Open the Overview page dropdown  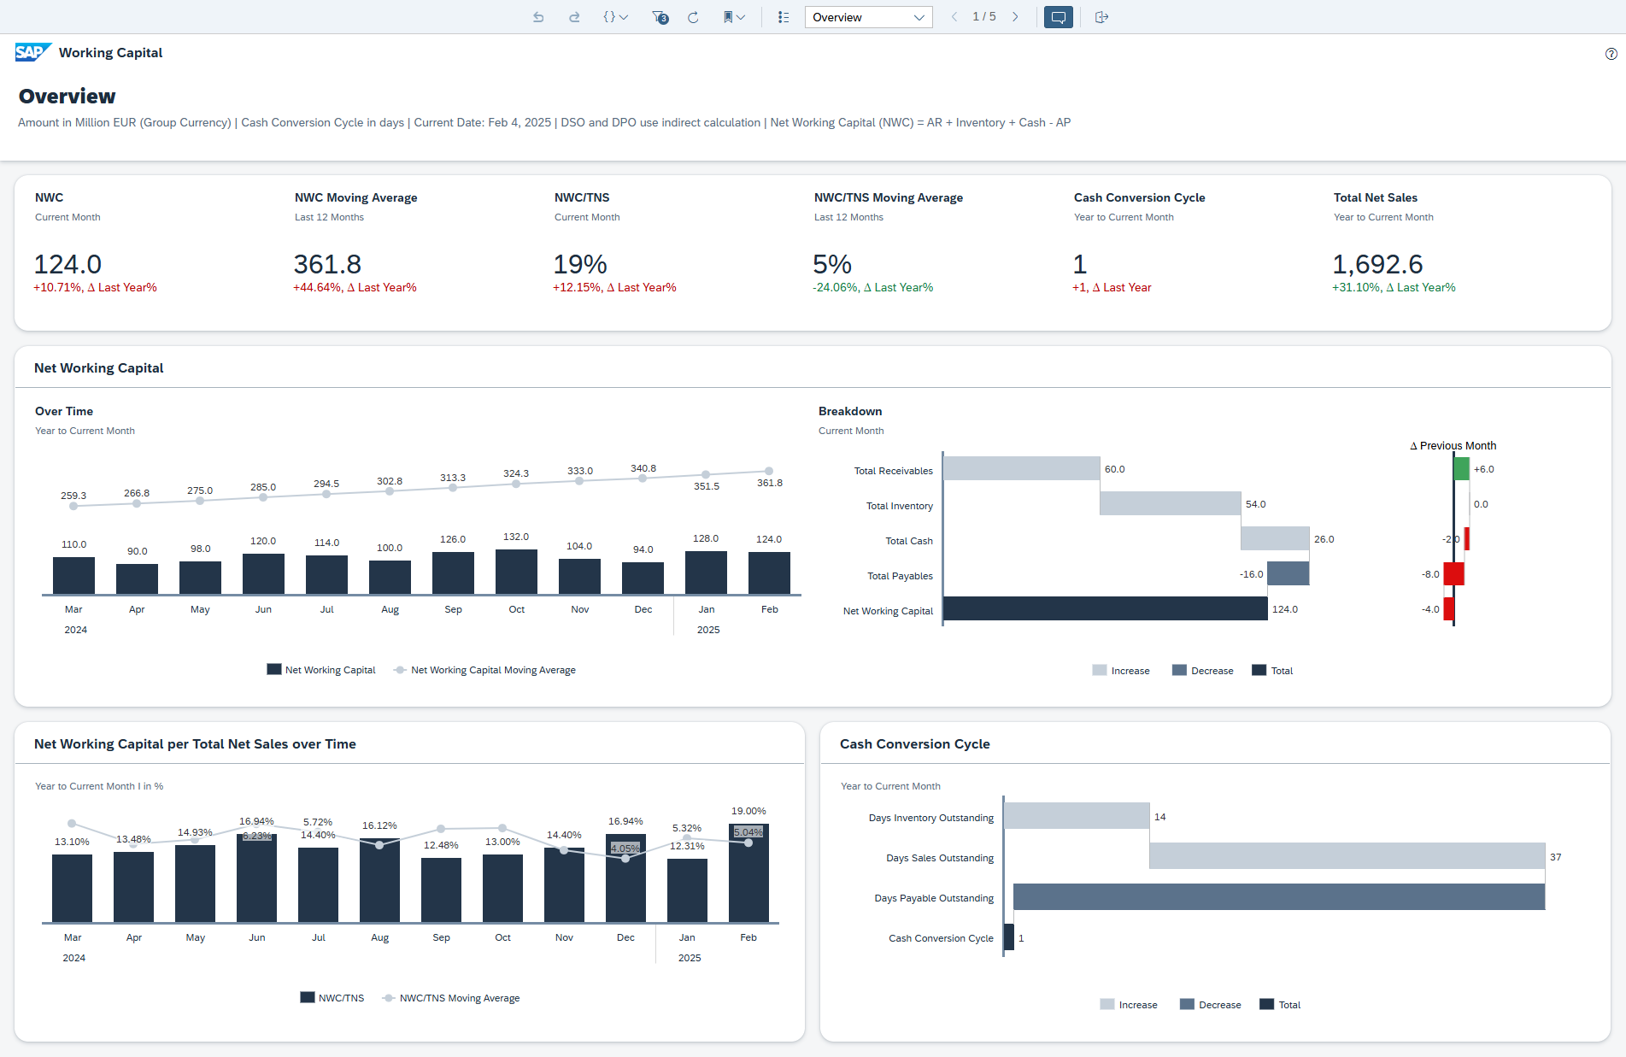(x=868, y=16)
